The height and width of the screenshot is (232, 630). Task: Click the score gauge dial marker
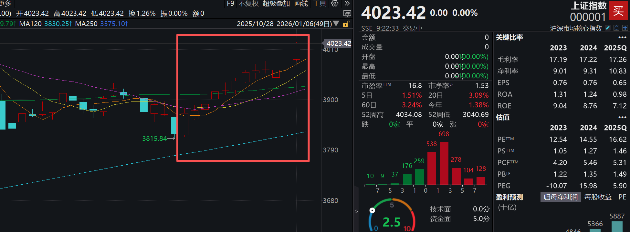point(372,210)
